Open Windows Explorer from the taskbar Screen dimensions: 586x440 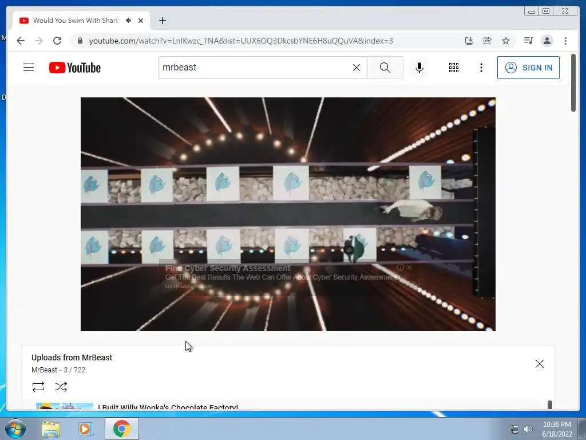51,429
